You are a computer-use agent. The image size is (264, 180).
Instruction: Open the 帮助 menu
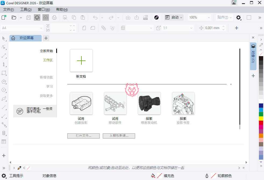(62, 10)
